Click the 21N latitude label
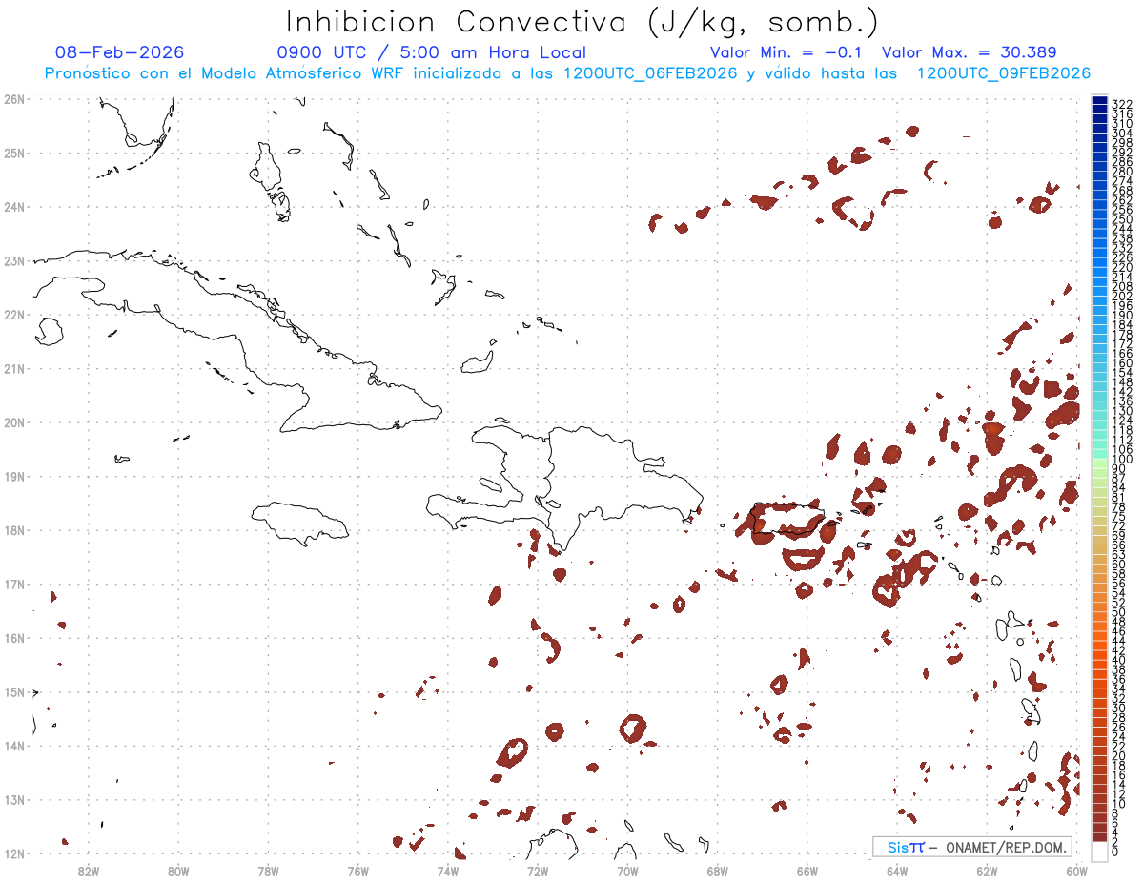The height and width of the screenshot is (884, 1144). pyautogui.click(x=13, y=368)
